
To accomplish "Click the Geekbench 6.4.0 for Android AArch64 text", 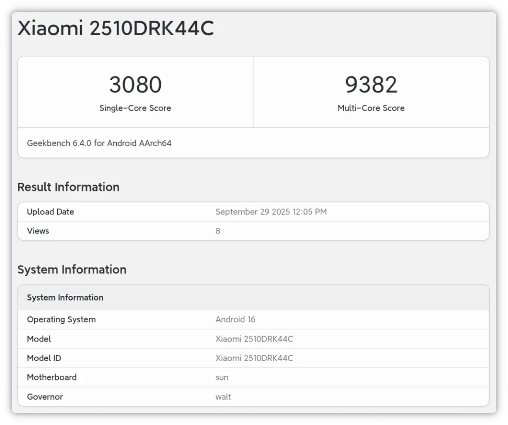I will click(99, 143).
